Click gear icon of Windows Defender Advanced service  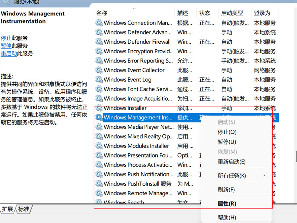pos(99,32)
